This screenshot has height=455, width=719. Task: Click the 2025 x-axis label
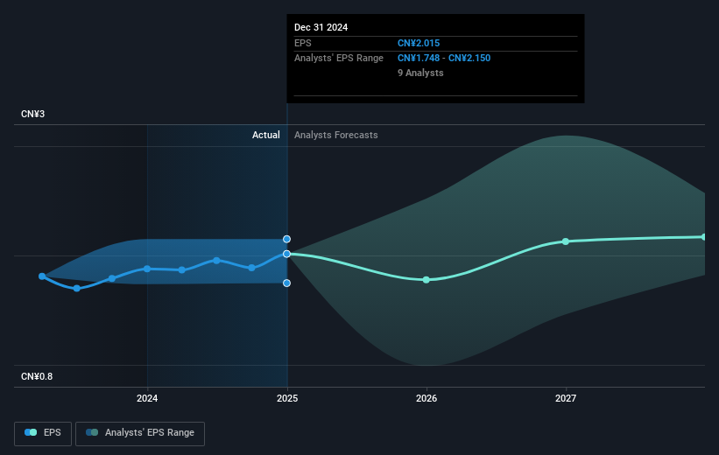tap(287, 399)
